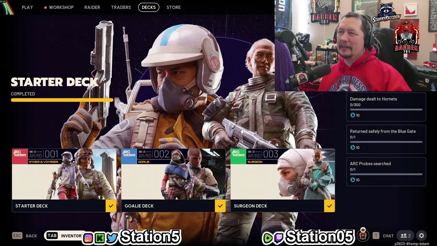The image size is (437, 246).
Task: Open the PLAY tab
Action: click(x=27, y=7)
